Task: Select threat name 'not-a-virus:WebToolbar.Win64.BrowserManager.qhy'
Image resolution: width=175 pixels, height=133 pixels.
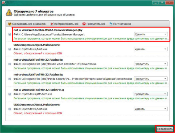Action: tap(48, 30)
